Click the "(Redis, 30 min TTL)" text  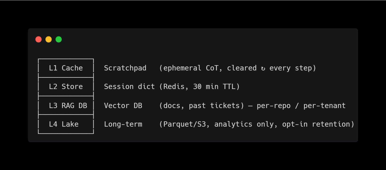click(x=199, y=87)
